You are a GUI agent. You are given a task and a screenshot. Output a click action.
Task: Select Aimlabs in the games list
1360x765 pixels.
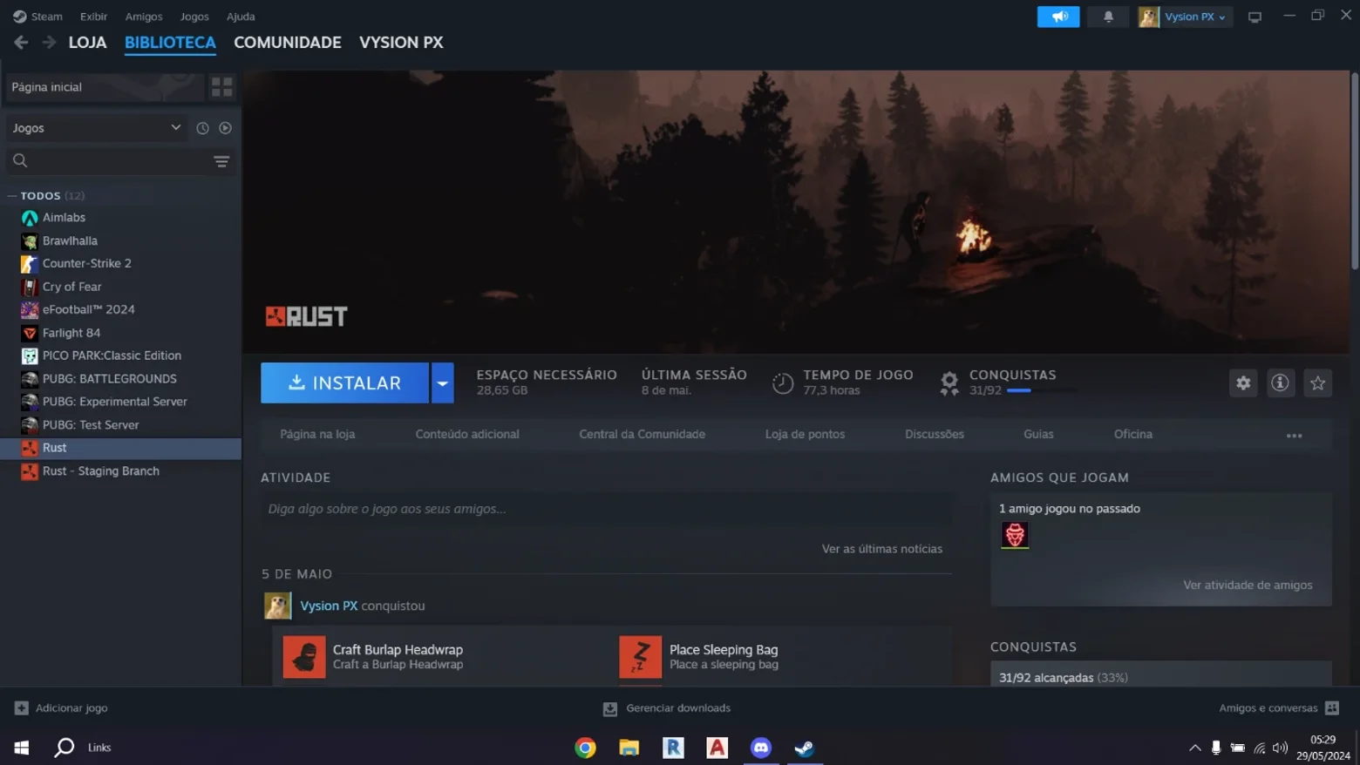(x=120, y=218)
